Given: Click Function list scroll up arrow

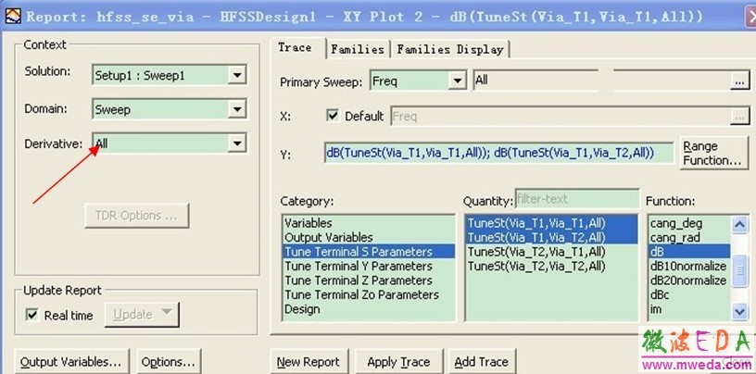Looking at the screenshot, I should (739, 224).
